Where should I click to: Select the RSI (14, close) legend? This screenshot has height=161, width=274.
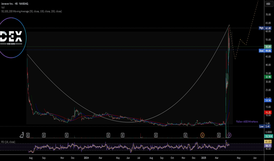click(8, 142)
